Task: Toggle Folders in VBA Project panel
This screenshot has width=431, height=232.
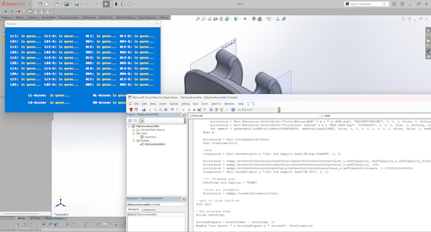Action: click(x=141, y=120)
